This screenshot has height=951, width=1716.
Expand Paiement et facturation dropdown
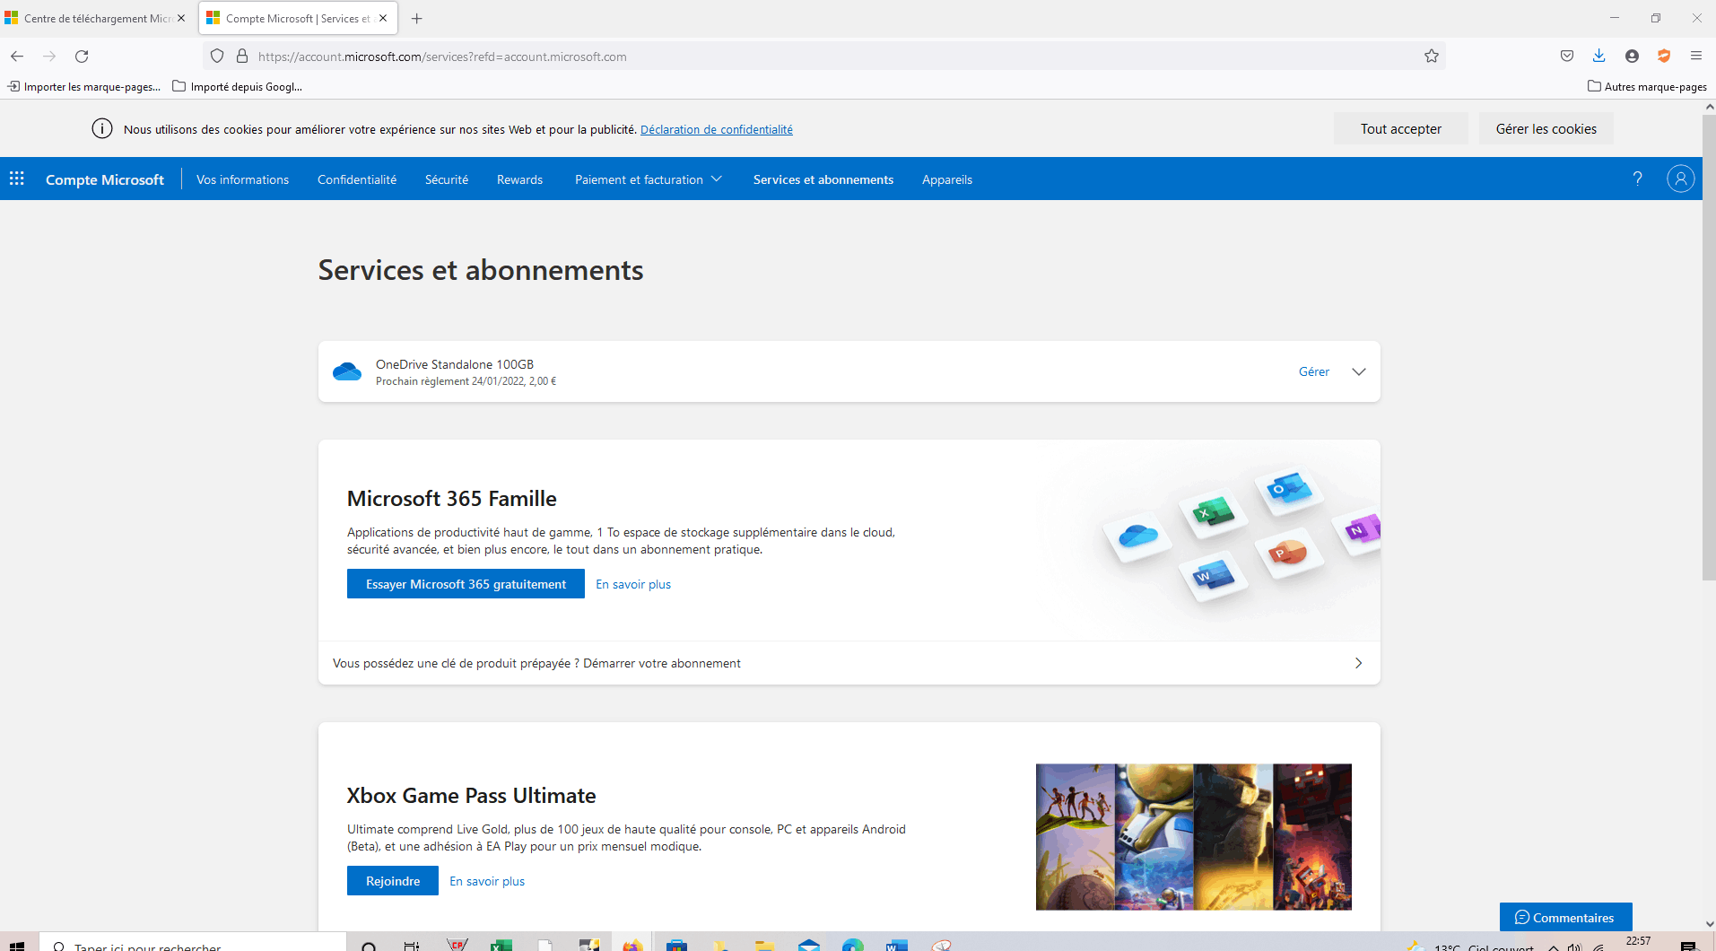tap(648, 179)
